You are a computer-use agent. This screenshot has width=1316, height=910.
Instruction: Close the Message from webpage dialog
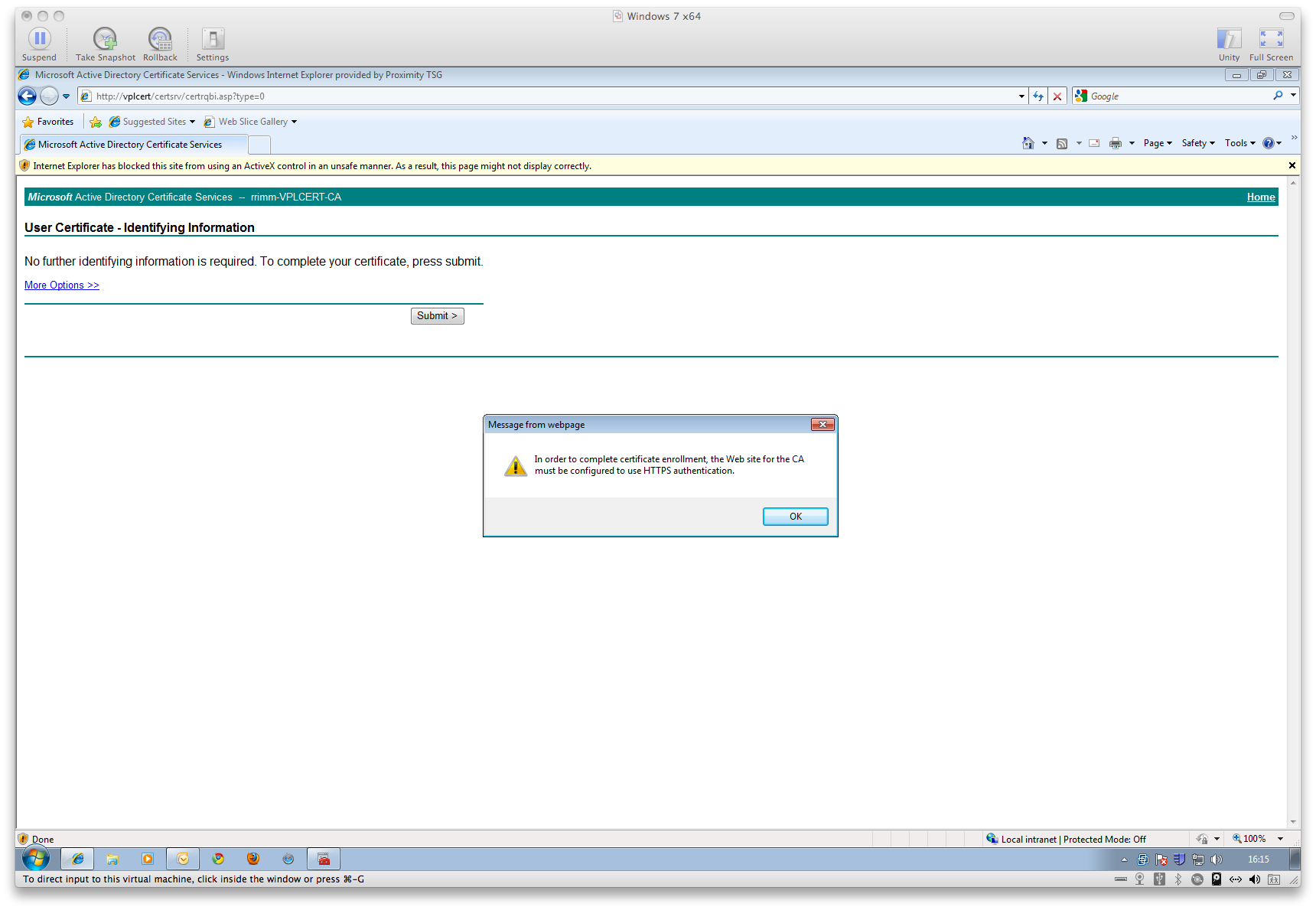[x=822, y=425]
